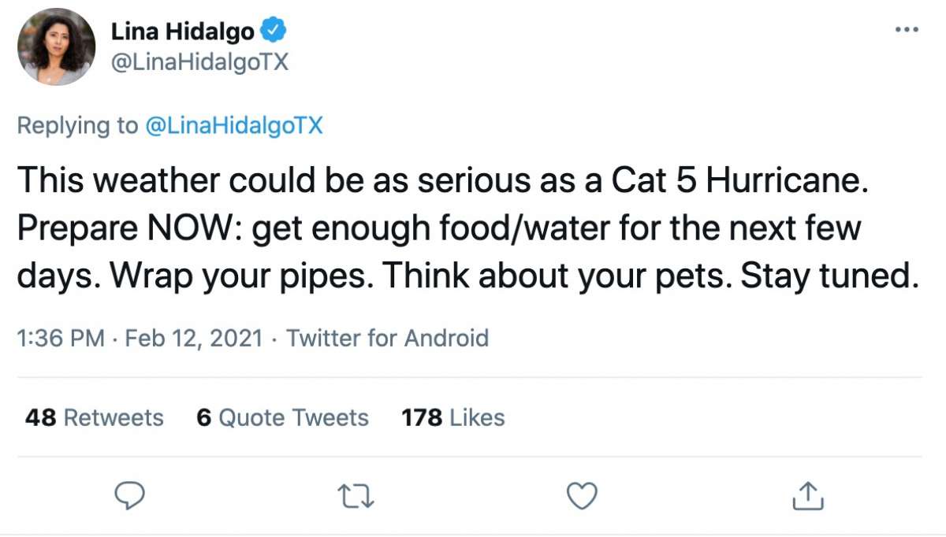Open the @LinaHidalgoTX handle under the name
Viewport: 946px width, 537px height.
pyautogui.click(x=199, y=62)
